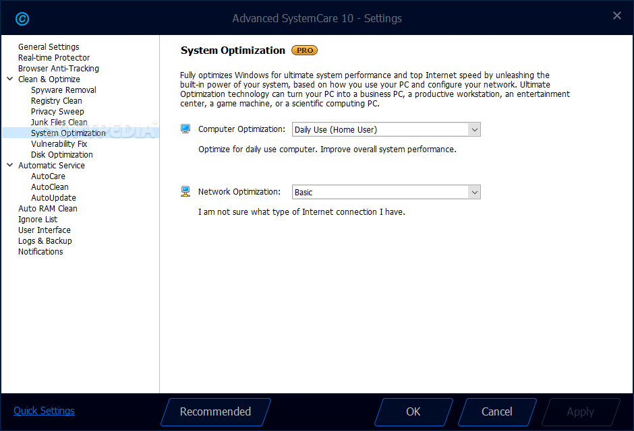Open User Interface settings
The image size is (634, 431).
(x=45, y=230)
